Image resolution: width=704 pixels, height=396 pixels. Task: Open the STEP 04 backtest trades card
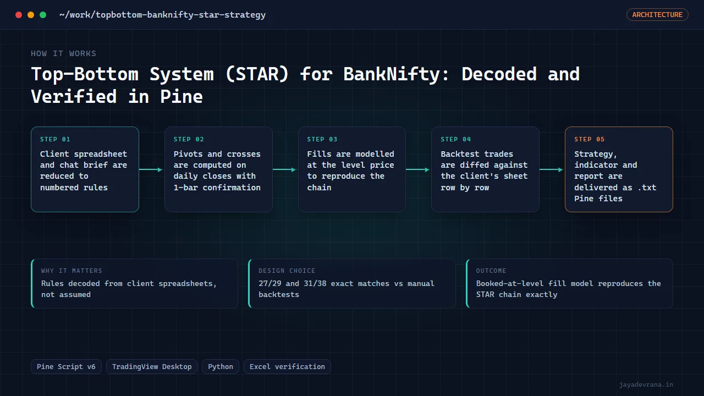(485, 169)
